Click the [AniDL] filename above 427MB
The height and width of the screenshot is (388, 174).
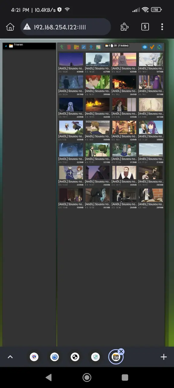(x=98, y=69)
